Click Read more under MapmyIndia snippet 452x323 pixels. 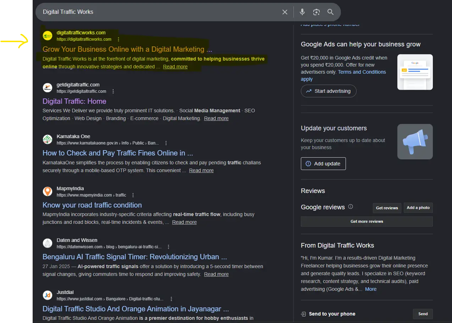(x=184, y=222)
